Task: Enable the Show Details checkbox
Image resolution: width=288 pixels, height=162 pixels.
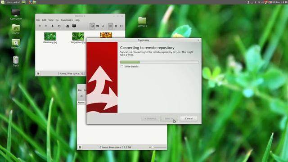Action: (122, 67)
